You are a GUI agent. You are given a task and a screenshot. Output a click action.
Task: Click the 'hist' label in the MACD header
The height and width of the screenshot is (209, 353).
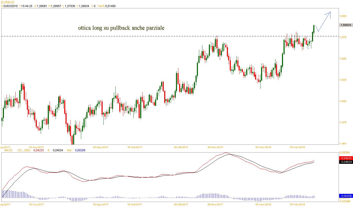[x=70, y=150]
